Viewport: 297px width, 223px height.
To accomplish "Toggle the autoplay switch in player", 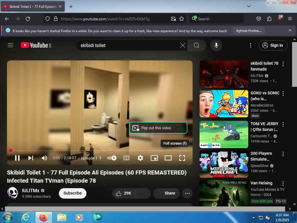I will [112, 158].
